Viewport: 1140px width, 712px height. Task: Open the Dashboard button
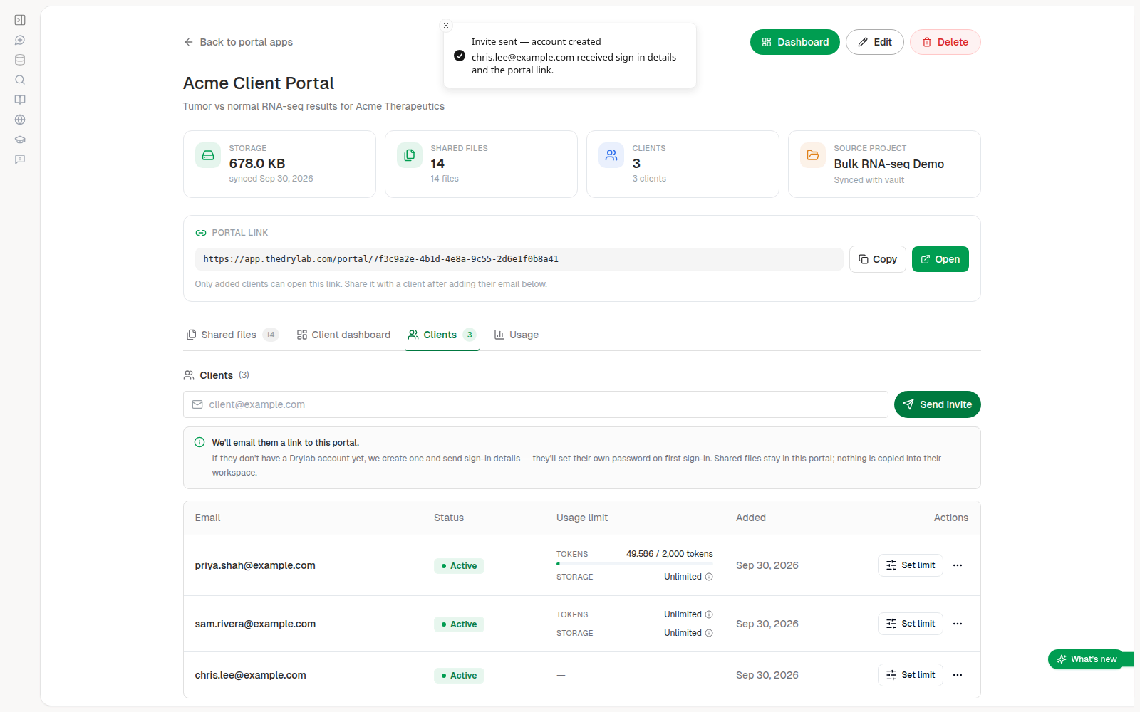(794, 42)
